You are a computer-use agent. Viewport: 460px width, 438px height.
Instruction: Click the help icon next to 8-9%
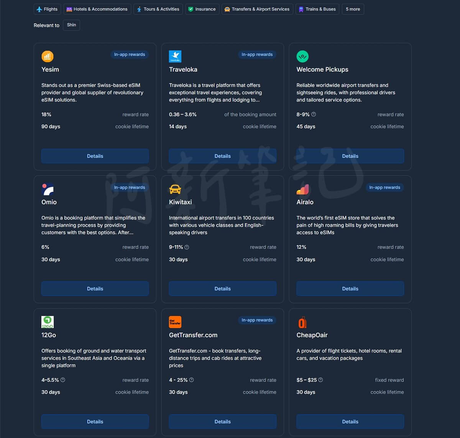[314, 114]
